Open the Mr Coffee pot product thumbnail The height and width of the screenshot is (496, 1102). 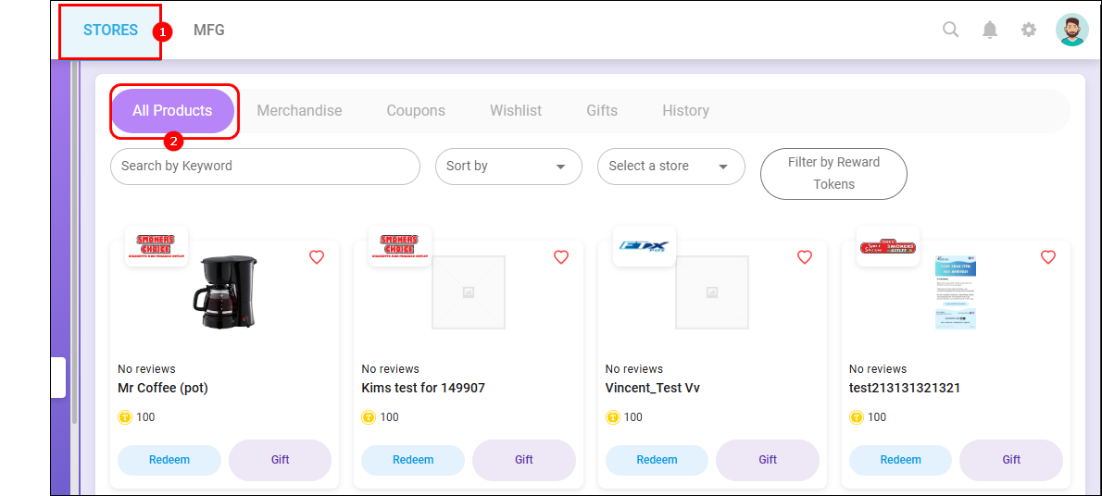pos(223,291)
